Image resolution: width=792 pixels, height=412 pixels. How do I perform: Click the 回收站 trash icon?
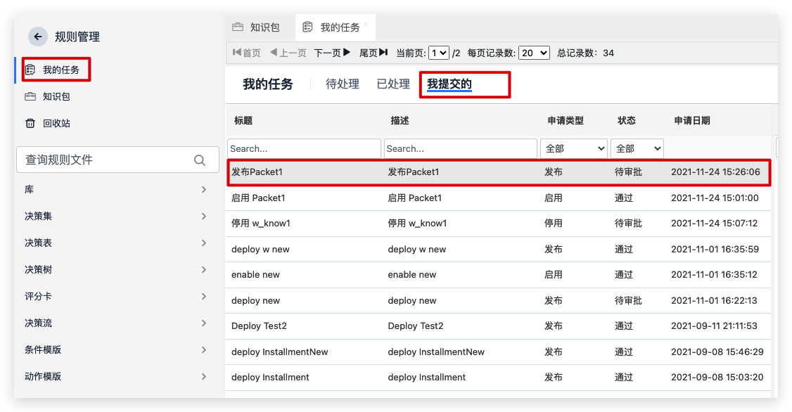(30, 123)
